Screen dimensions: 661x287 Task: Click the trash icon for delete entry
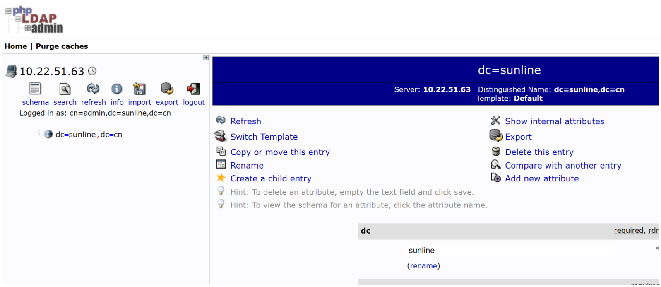point(496,151)
